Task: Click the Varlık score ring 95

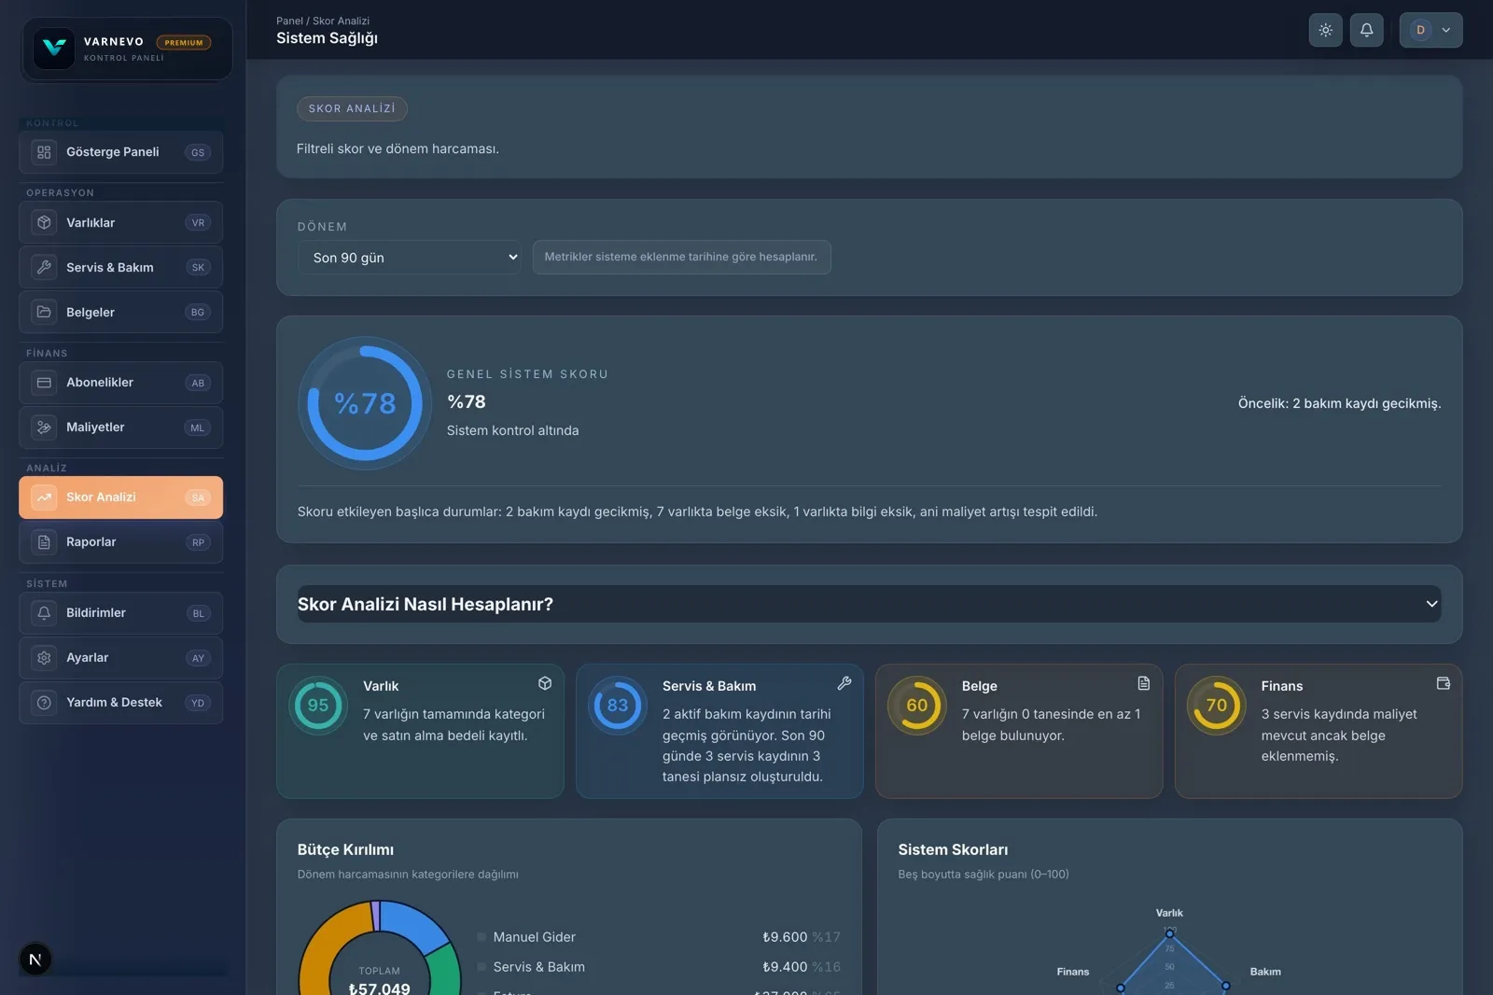Action: click(x=318, y=706)
